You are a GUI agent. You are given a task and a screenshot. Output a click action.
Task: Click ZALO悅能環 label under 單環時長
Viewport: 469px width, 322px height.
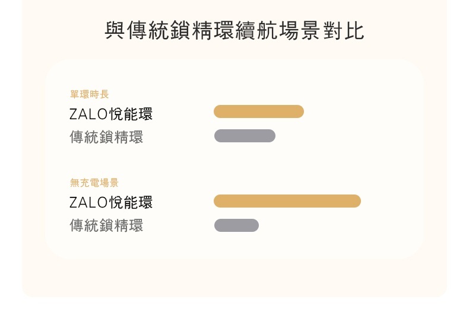(x=110, y=114)
